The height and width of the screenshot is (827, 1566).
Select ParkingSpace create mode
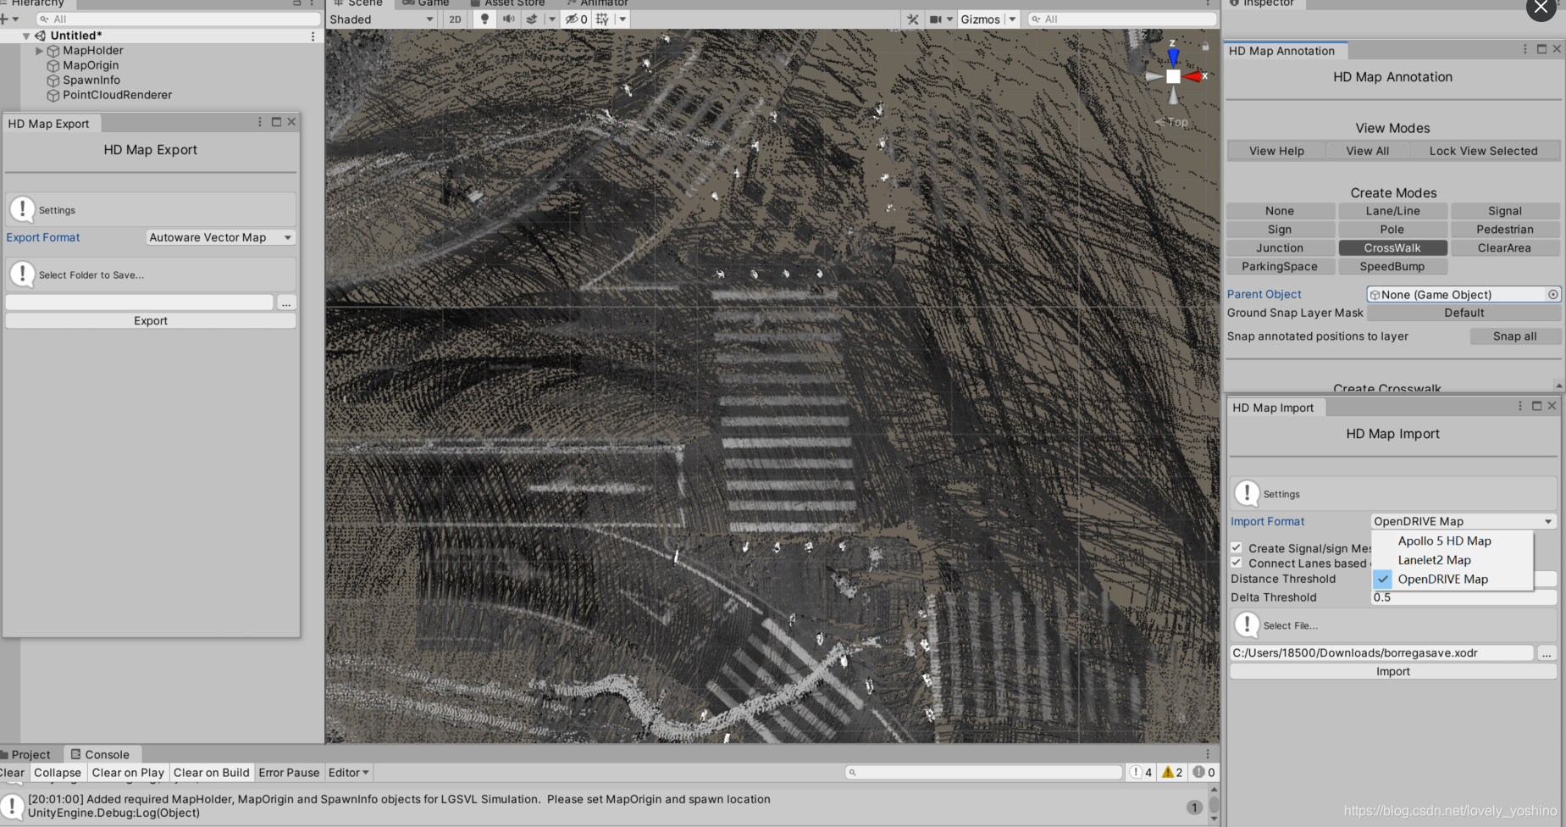click(1280, 267)
